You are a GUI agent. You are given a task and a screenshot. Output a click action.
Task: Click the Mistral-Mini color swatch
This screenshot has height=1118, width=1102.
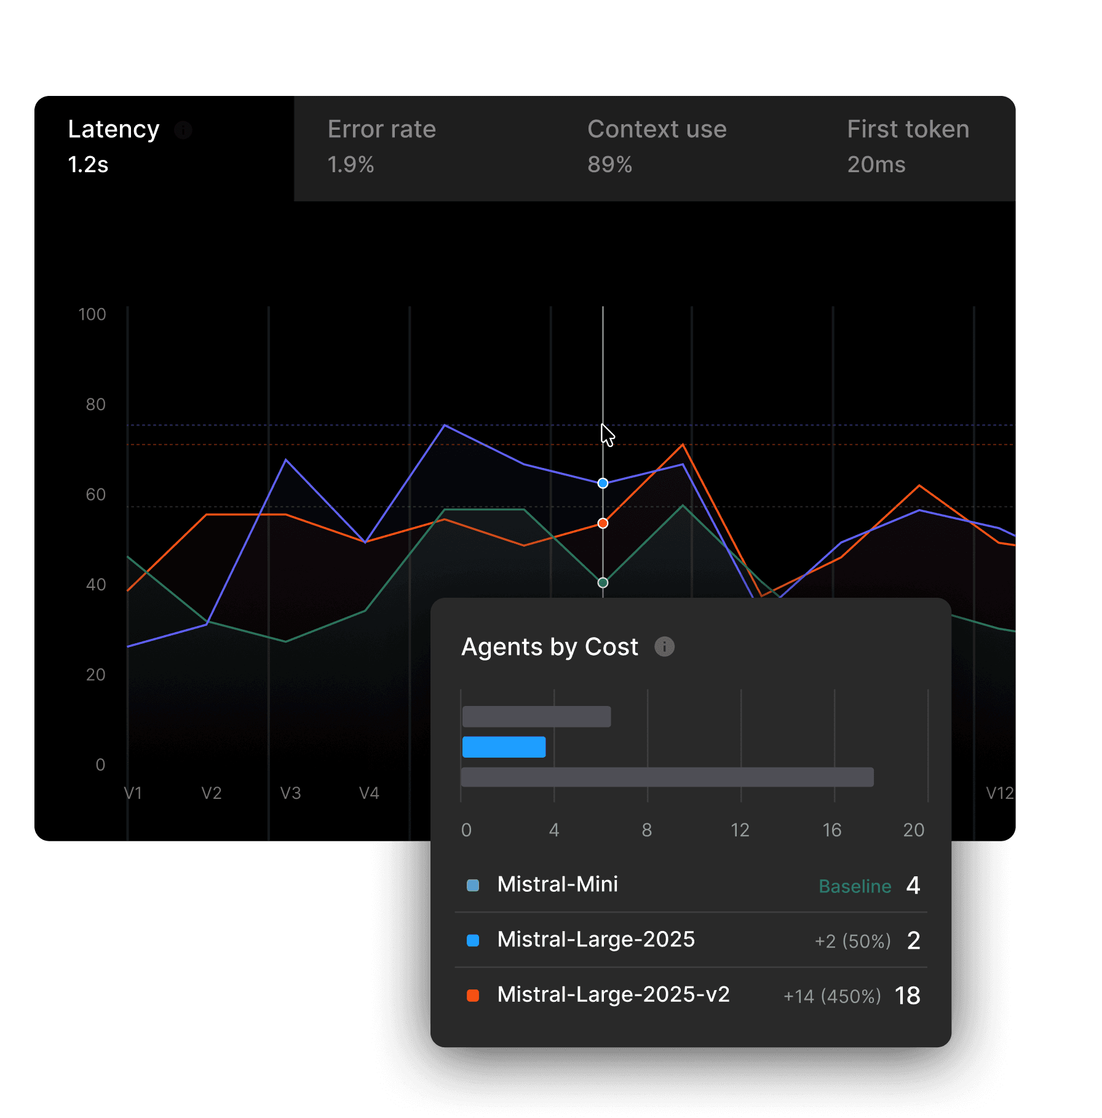tap(473, 886)
